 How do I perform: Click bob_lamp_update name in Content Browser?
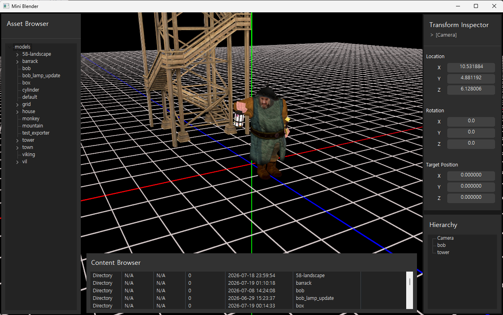[315, 298]
